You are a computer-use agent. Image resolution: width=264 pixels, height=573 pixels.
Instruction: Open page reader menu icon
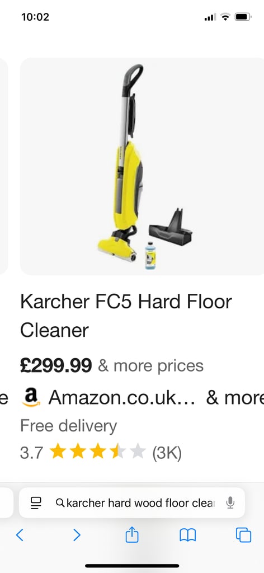36,503
